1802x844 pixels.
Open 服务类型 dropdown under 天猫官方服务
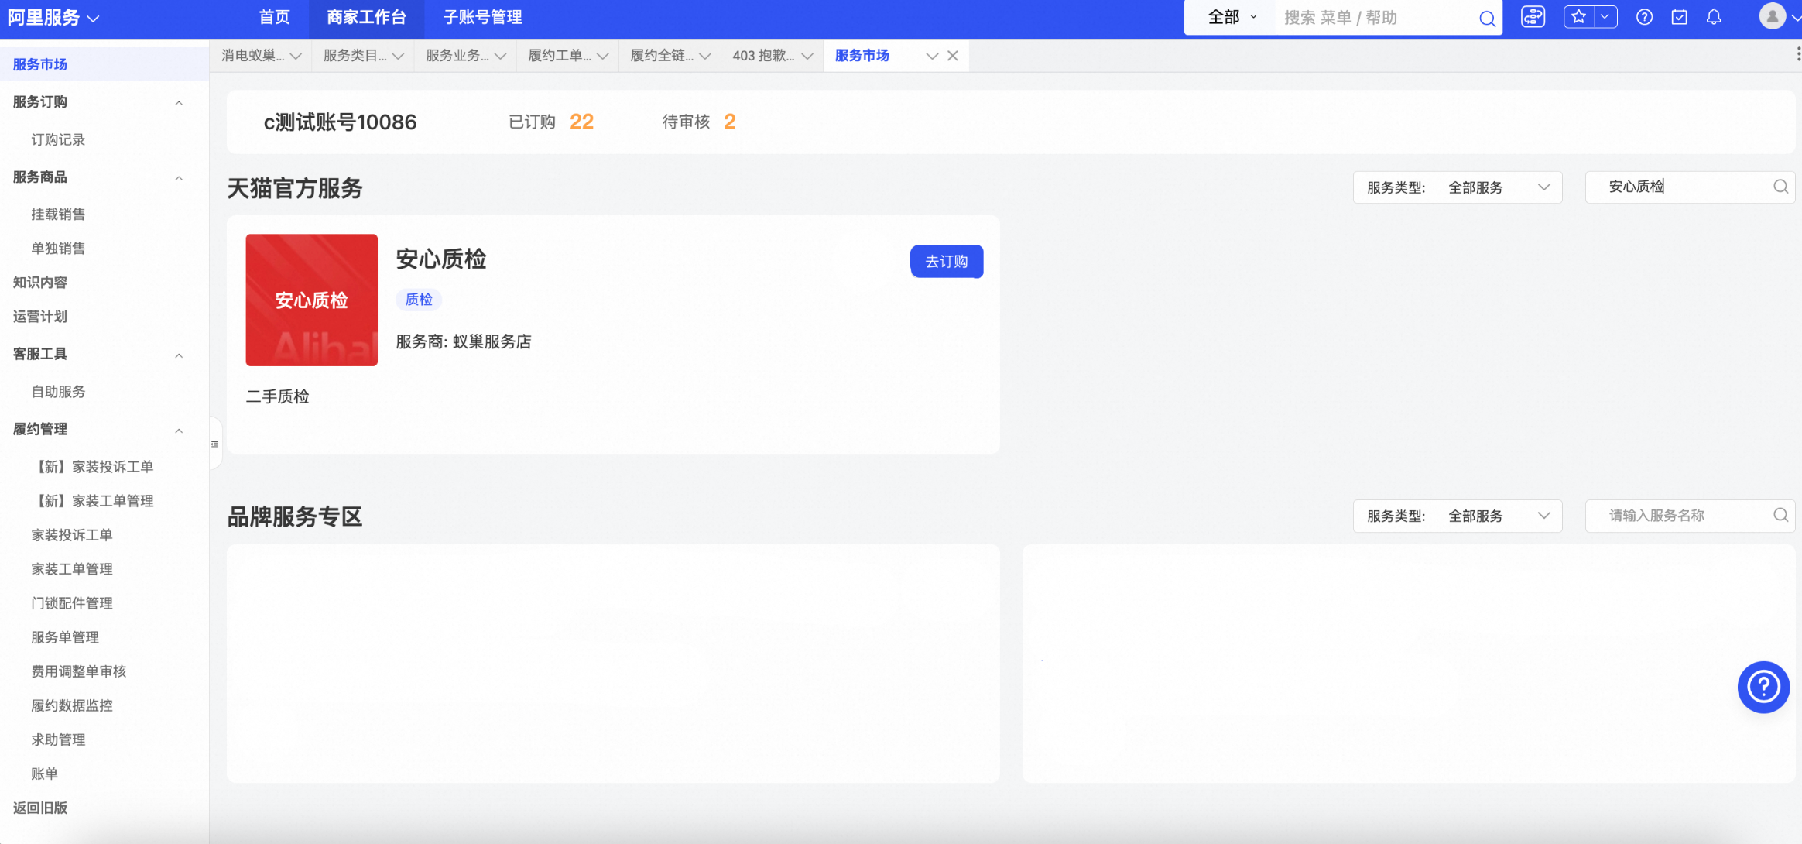tap(1458, 187)
